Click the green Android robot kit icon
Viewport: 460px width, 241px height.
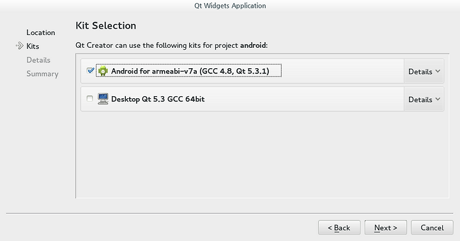click(103, 71)
